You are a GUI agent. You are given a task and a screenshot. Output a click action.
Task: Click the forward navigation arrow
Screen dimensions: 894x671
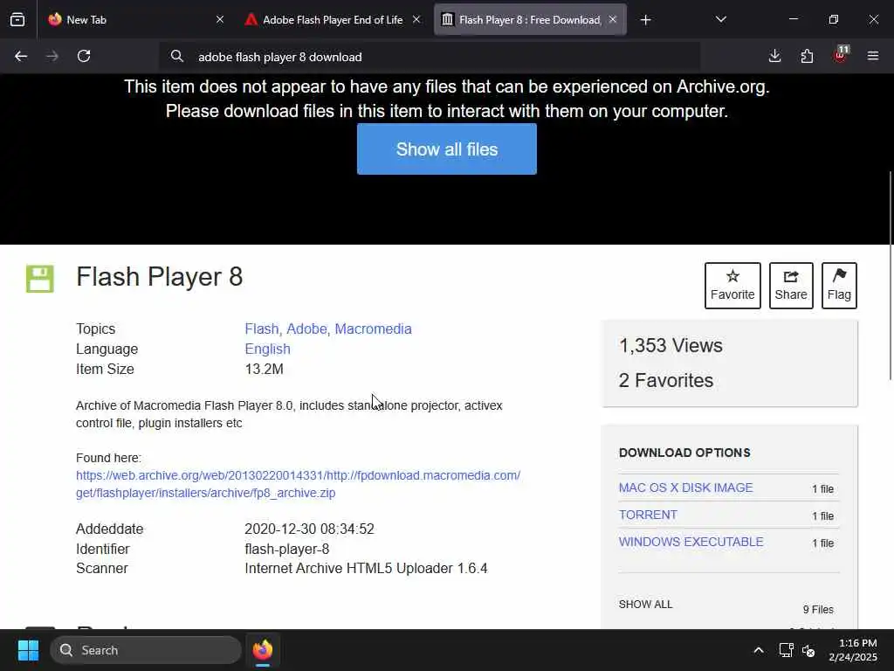click(x=52, y=56)
